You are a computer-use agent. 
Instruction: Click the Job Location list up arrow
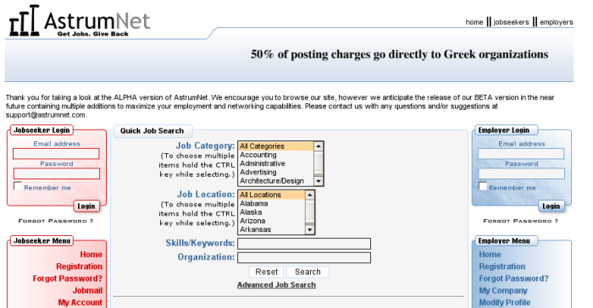click(x=310, y=195)
